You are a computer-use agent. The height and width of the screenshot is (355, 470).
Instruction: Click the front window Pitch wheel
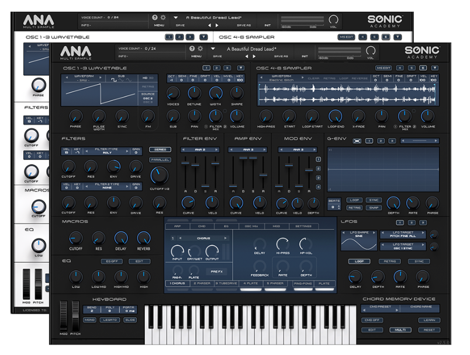coord(75,315)
